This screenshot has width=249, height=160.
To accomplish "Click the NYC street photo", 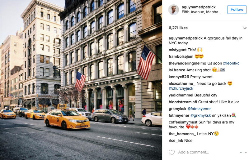I will (81, 80).
